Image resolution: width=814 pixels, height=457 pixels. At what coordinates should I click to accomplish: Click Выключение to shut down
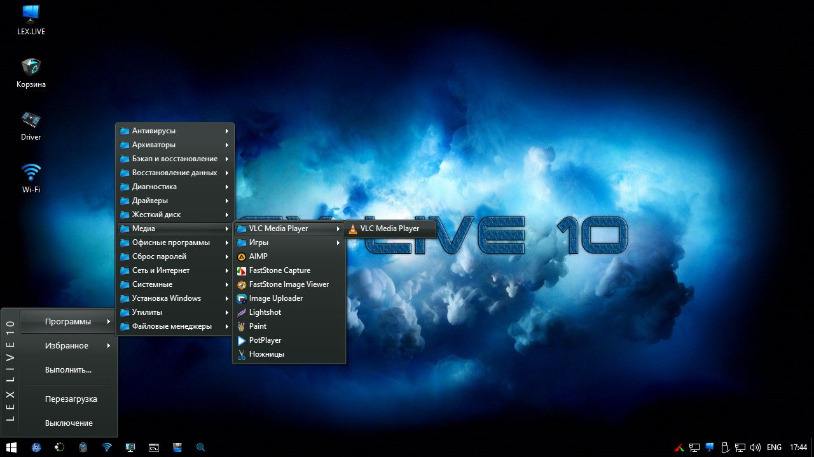[68, 423]
